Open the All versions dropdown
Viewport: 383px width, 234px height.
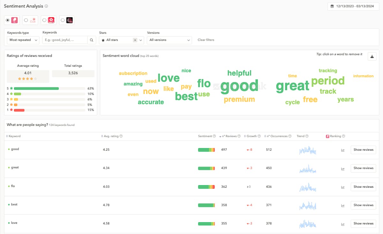[x=169, y=40]
